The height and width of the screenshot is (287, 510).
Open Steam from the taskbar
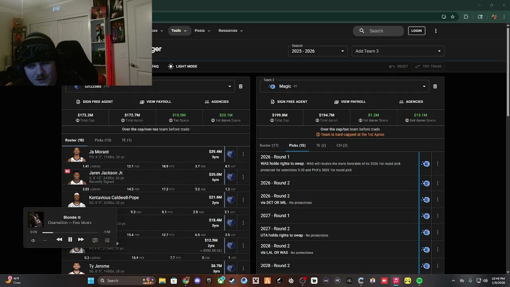(x=232, y=281)
